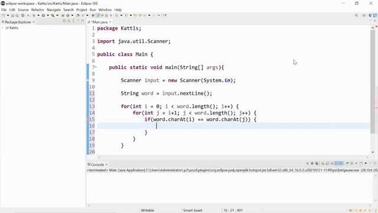378x213 pixels.
Task: Clear the Console output
Action: pyautogui.click(x=323, y=163)
